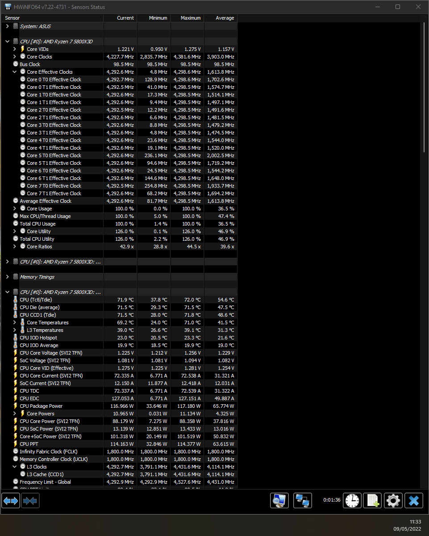Expand the Memory Timings group
Viewport: 429px width, 536px height.
(7, 277)
